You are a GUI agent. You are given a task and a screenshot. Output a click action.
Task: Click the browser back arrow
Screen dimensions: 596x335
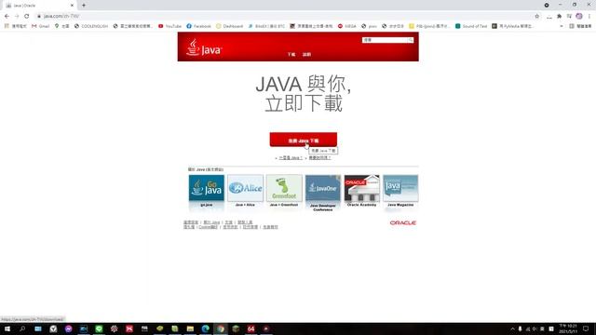(x=7, y=16)
